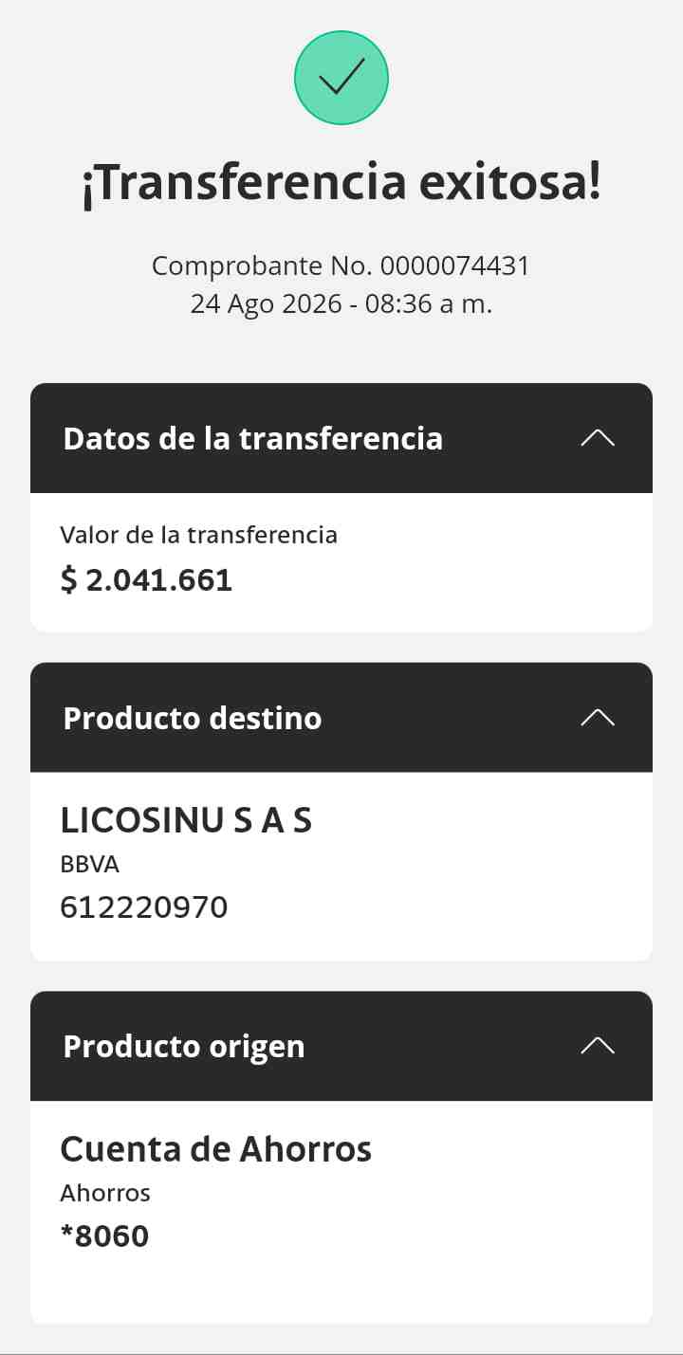Click the Ahorros account type label
Screen dimensions: 683x1355
tap(105, 1193)
